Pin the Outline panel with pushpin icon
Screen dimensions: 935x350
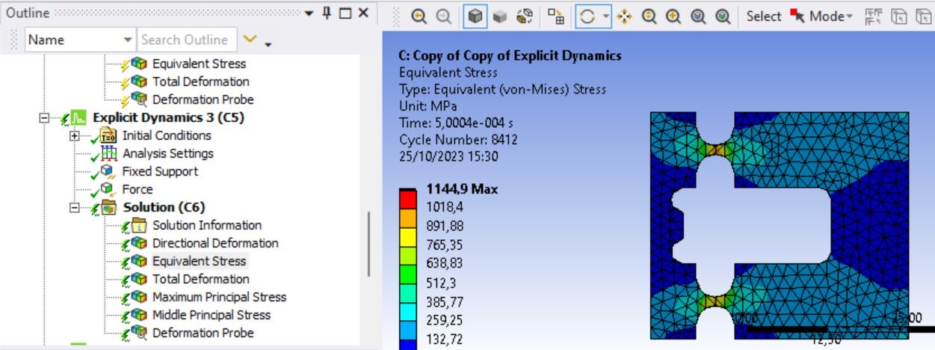pos(327,13)
